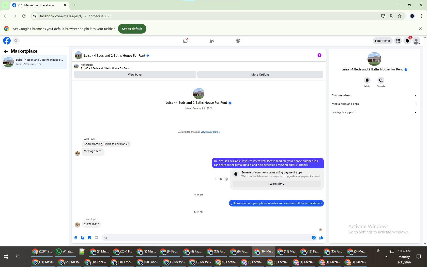React to message with emoji smiley
The image size is (427, 267).
[x=226, y=179]
